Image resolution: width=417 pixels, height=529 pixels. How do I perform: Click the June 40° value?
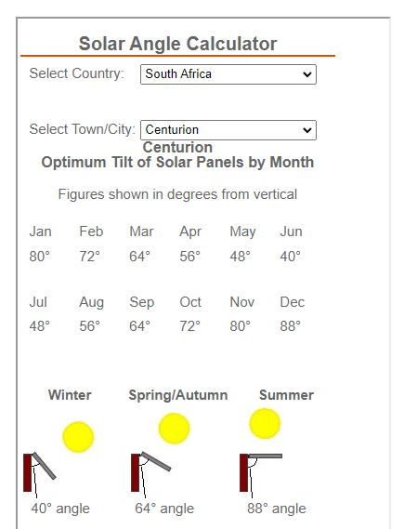click(x=291, y=257)
